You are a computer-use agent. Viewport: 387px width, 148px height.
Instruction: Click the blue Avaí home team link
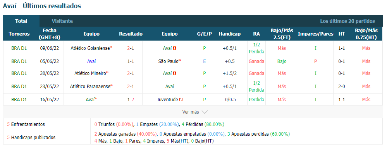pos(91,61)
